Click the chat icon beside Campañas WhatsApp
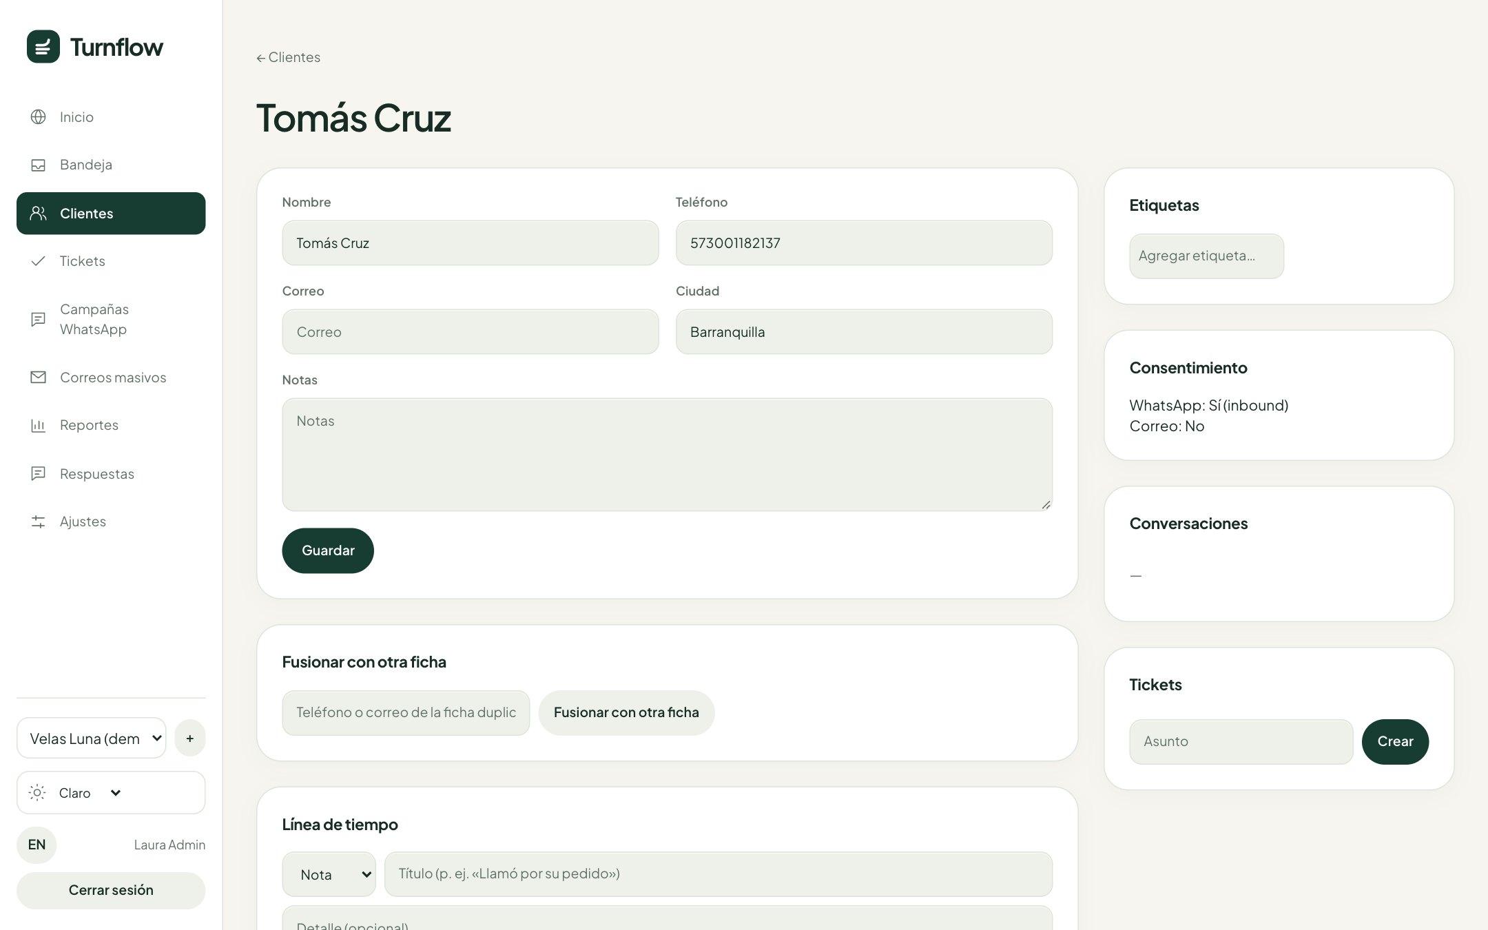Image resolution: width=1488 pixels, height=930 pixels. point(39,319)
